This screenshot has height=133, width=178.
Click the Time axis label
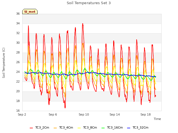tap(157, 119)
